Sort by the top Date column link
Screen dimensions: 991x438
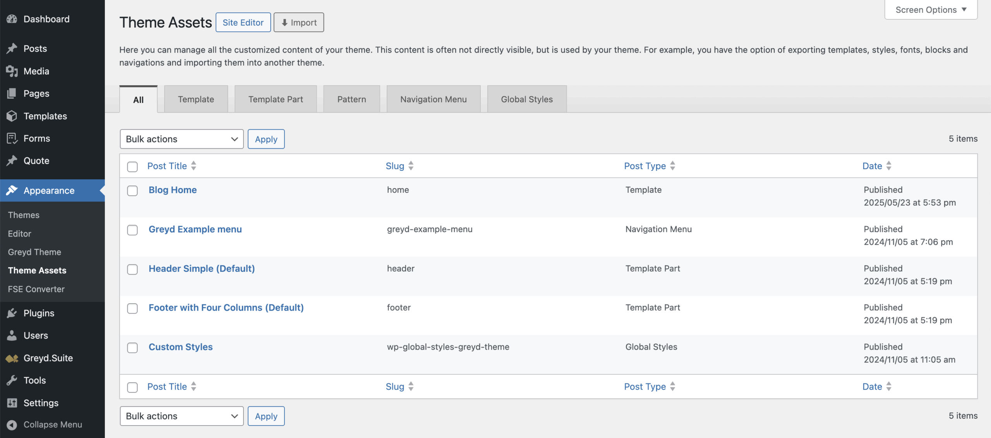pyautogui.click(x=872, y=166)
